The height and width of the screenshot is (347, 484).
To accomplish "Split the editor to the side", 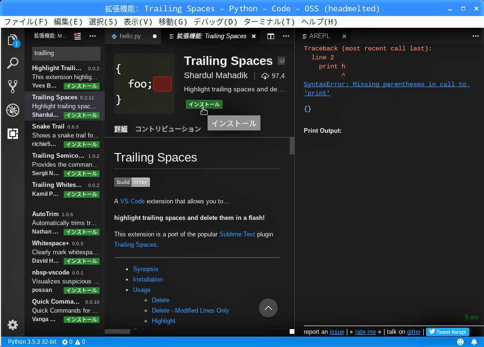I will pos(271,36).
